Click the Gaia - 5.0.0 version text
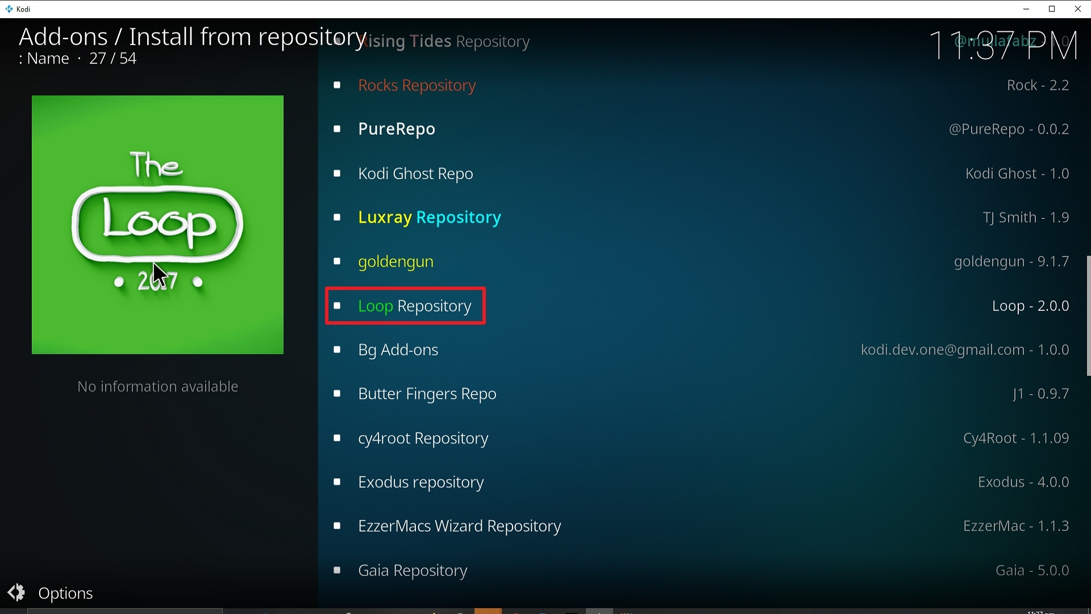 click(x=1032, y=570)
